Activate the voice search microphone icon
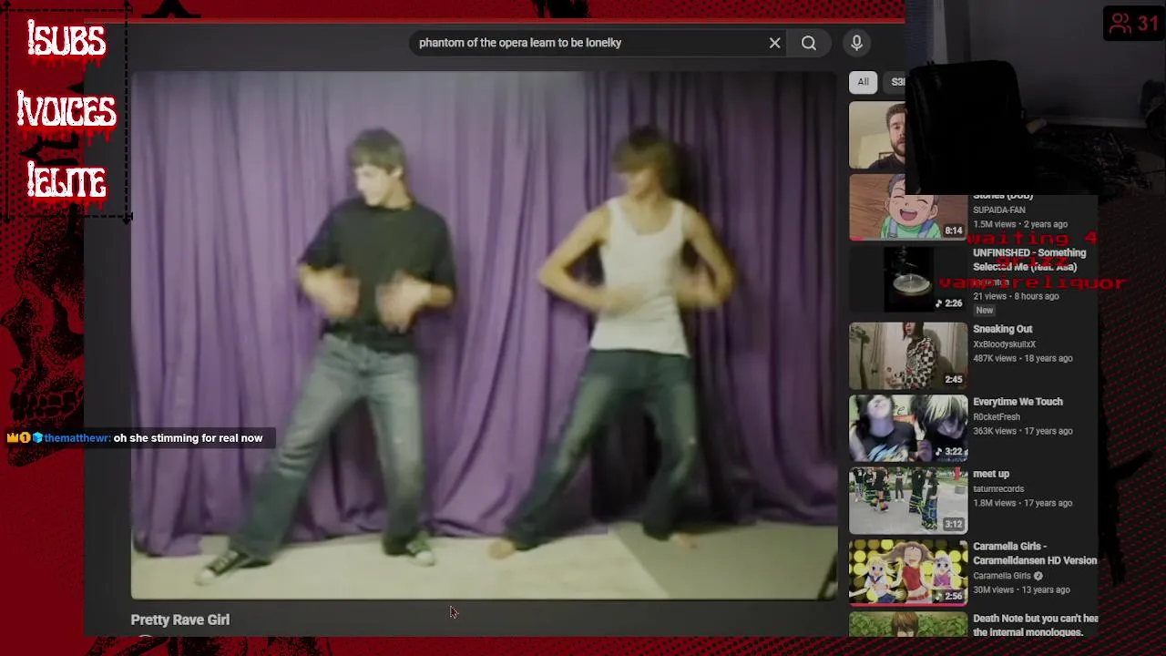The height and width of the screenshot is (656, 1166). 856,43
